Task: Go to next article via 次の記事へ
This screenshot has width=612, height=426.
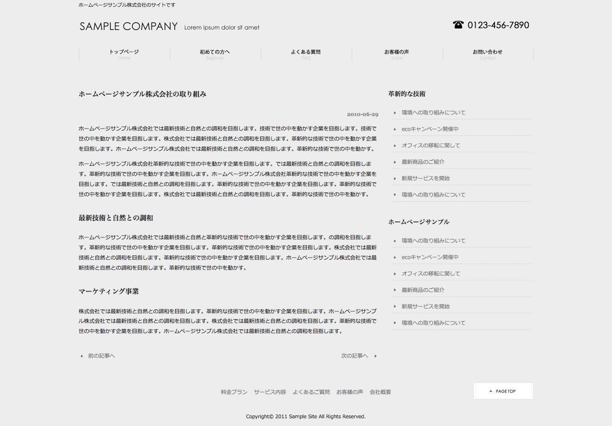Action: click(354, 356)
